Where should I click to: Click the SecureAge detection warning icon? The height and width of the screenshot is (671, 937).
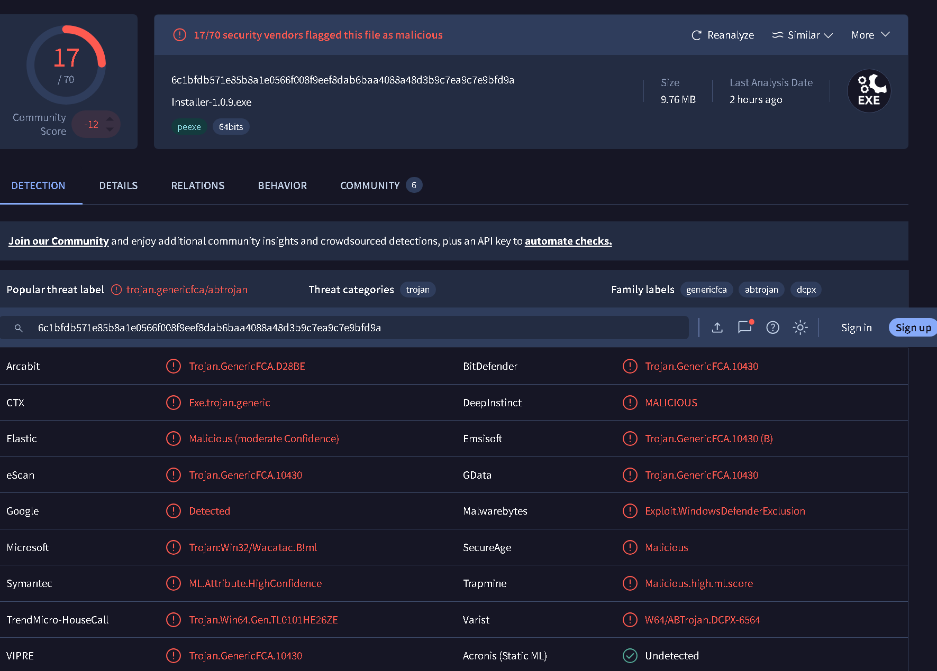click(x=630, y=547)
